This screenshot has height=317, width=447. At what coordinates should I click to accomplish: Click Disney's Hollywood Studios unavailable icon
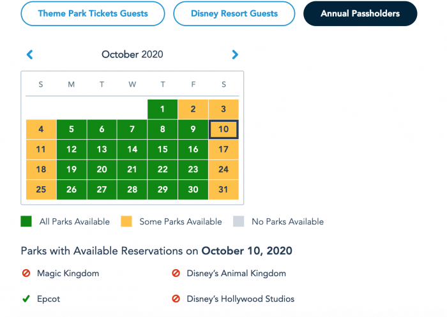pos(176,299)
